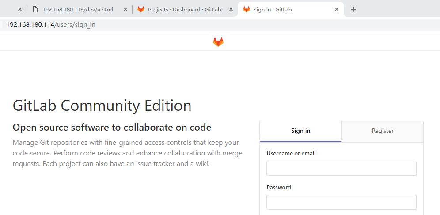This screenshot has height=215, width=440.
Task: Switch to the 192.168.180.113/dev/a.html tab
Action: click(78, 10)
